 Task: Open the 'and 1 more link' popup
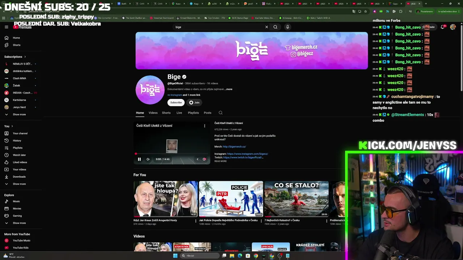(191, 95)
